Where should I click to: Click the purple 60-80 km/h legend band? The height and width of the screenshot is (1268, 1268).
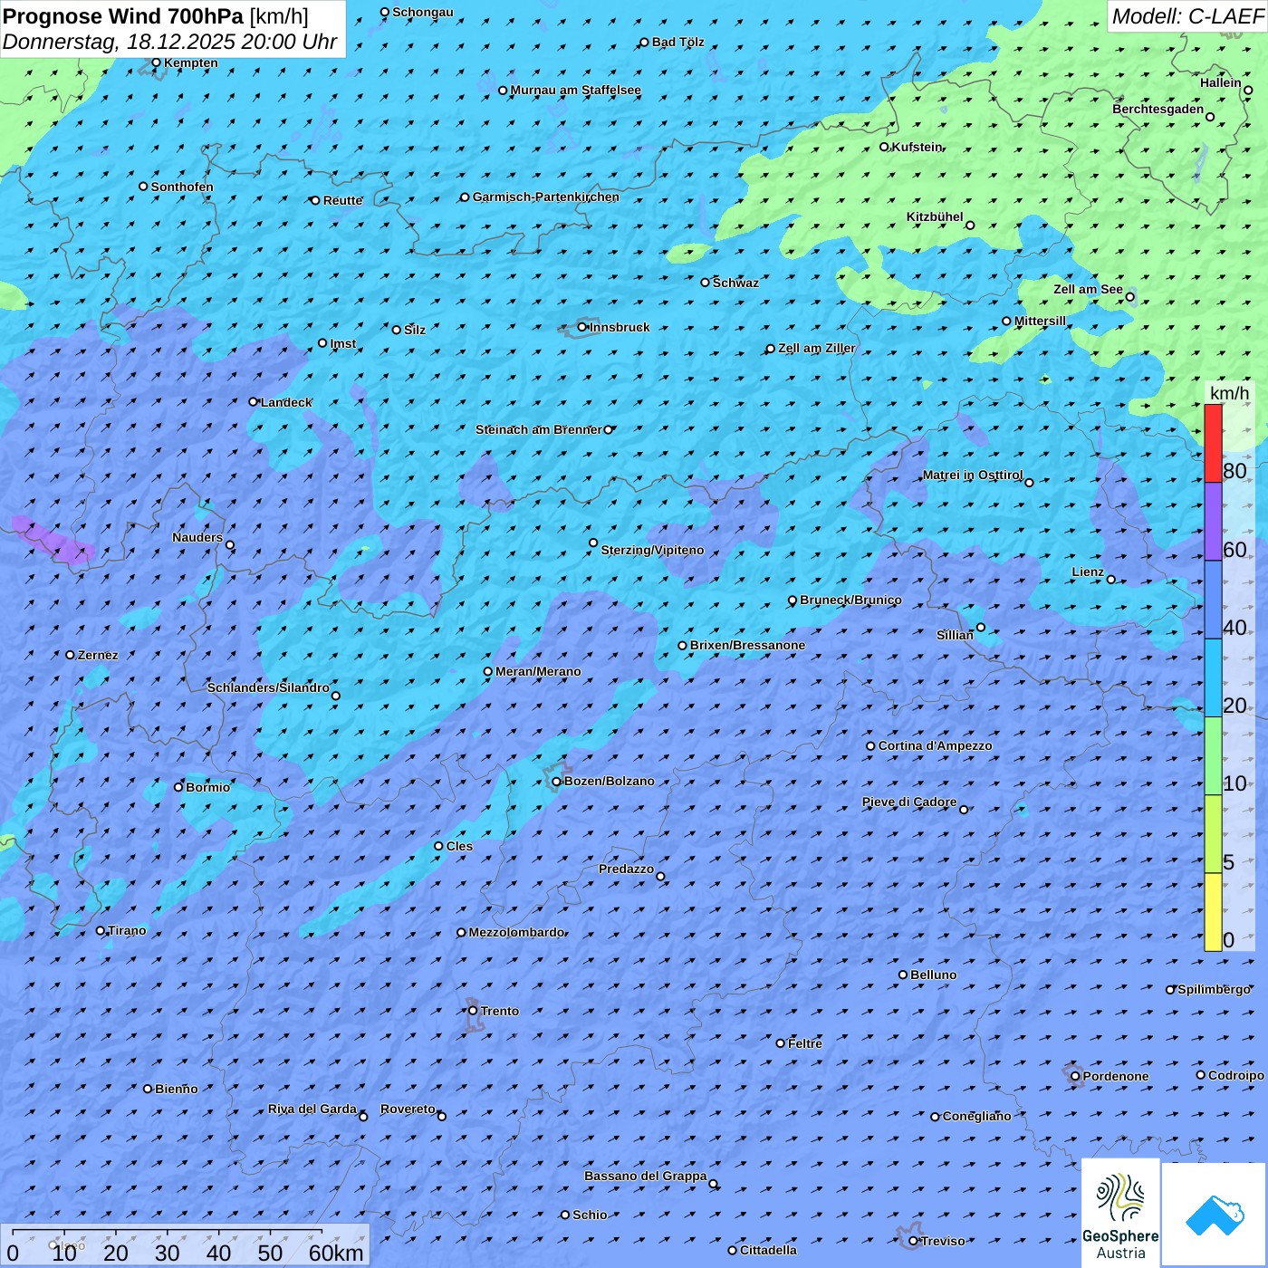(1213, 522)
